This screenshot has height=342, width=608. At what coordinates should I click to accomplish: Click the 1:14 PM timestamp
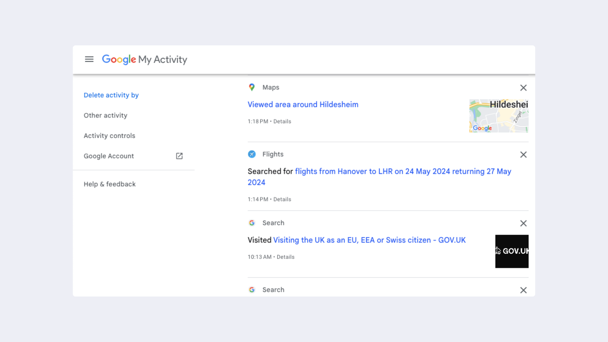[x=258, y=199]
